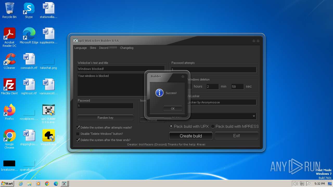
Task: Open Windows Media Player taskbar icon
Action: click(38, 184)
